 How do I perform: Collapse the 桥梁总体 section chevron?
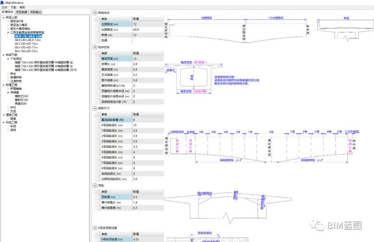pyautogui.click(x=94, y=13)
